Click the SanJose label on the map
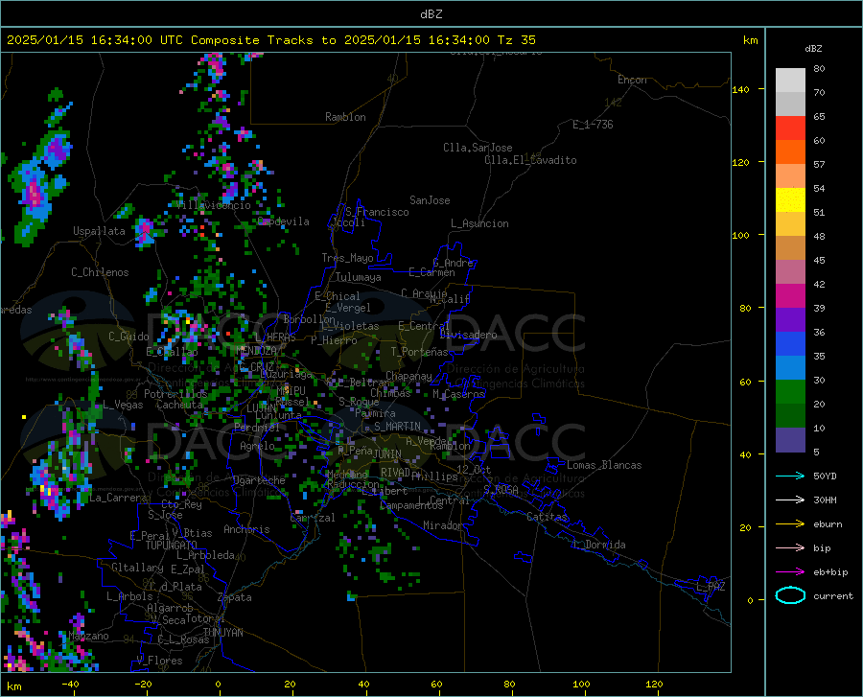Image resolution: width=863 pixels, height=697 pixels. [430, 200]
